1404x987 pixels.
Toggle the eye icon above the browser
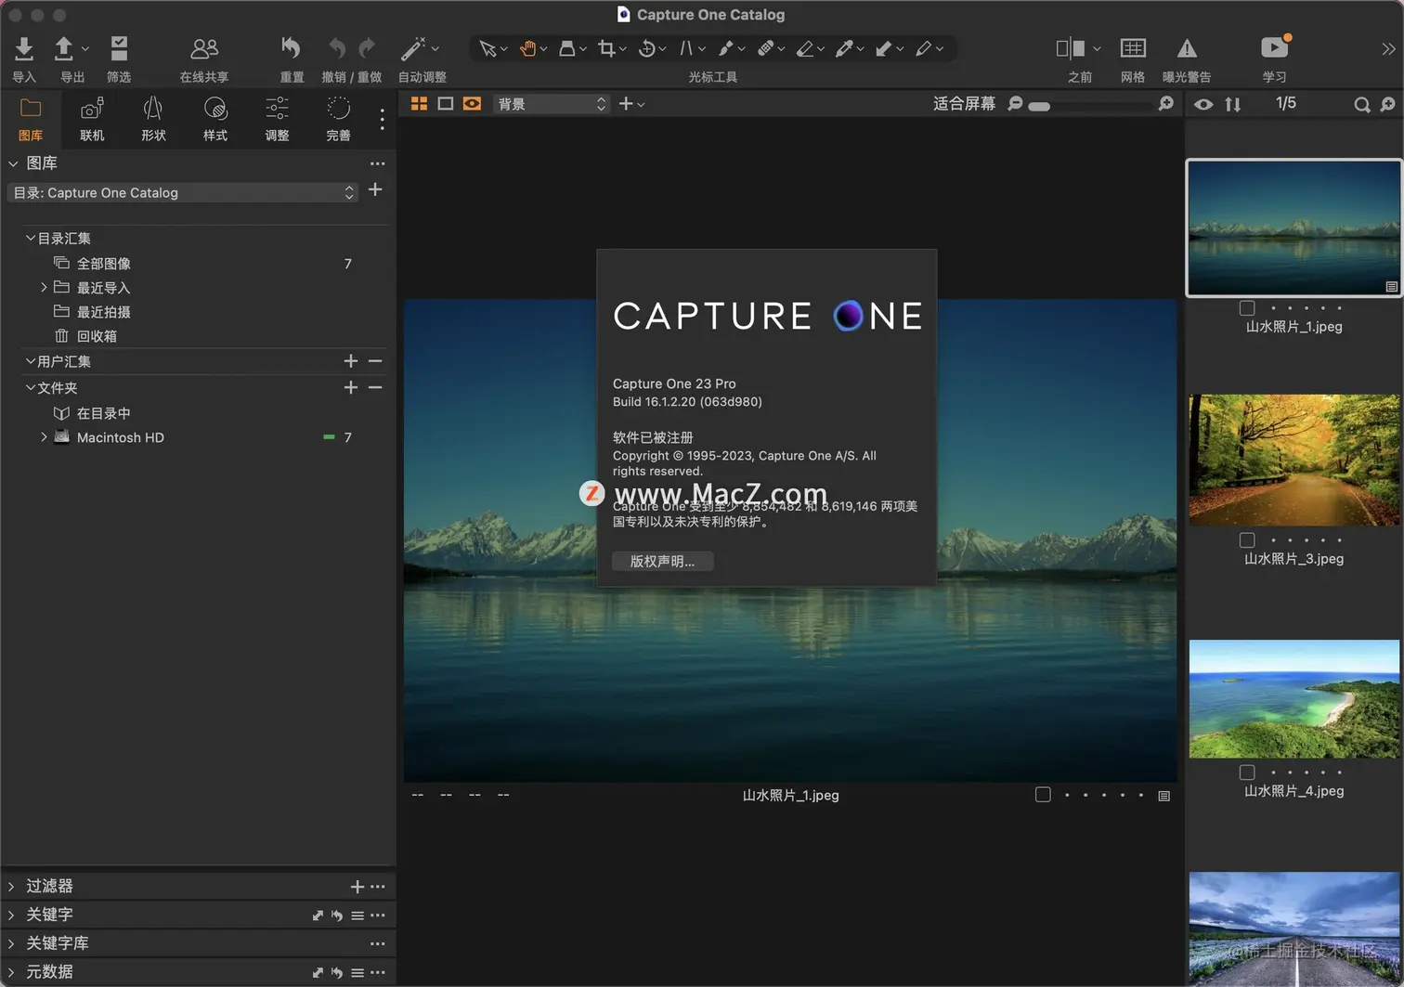tap(1203, 105)
